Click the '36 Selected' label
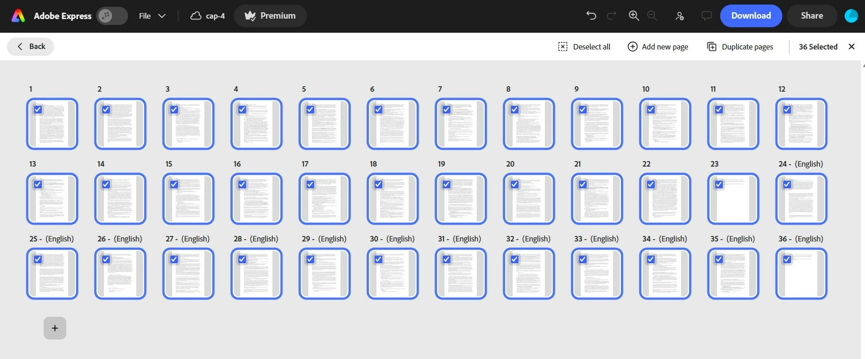This screenshot has height=359, width=865. [818, 47]
